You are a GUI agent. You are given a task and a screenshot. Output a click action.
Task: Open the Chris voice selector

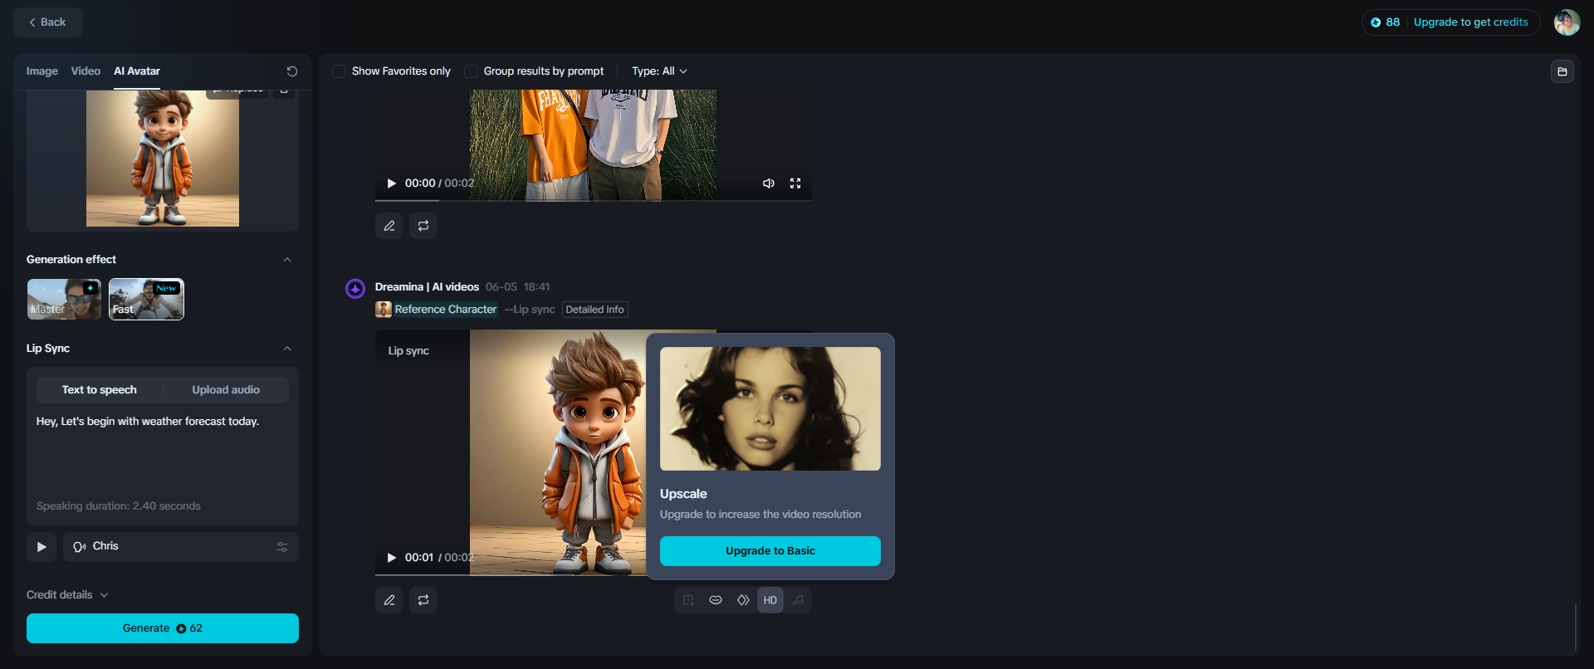pos(181,547)
